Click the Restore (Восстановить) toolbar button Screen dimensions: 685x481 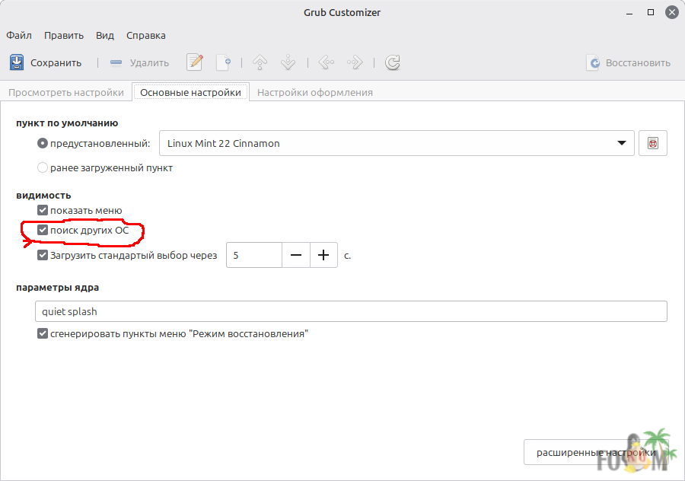(629, 62)
